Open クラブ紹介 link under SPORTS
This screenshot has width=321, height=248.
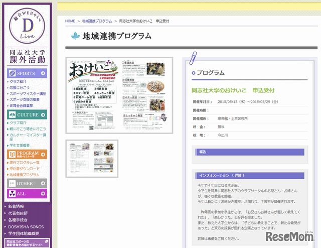[18, 81]
